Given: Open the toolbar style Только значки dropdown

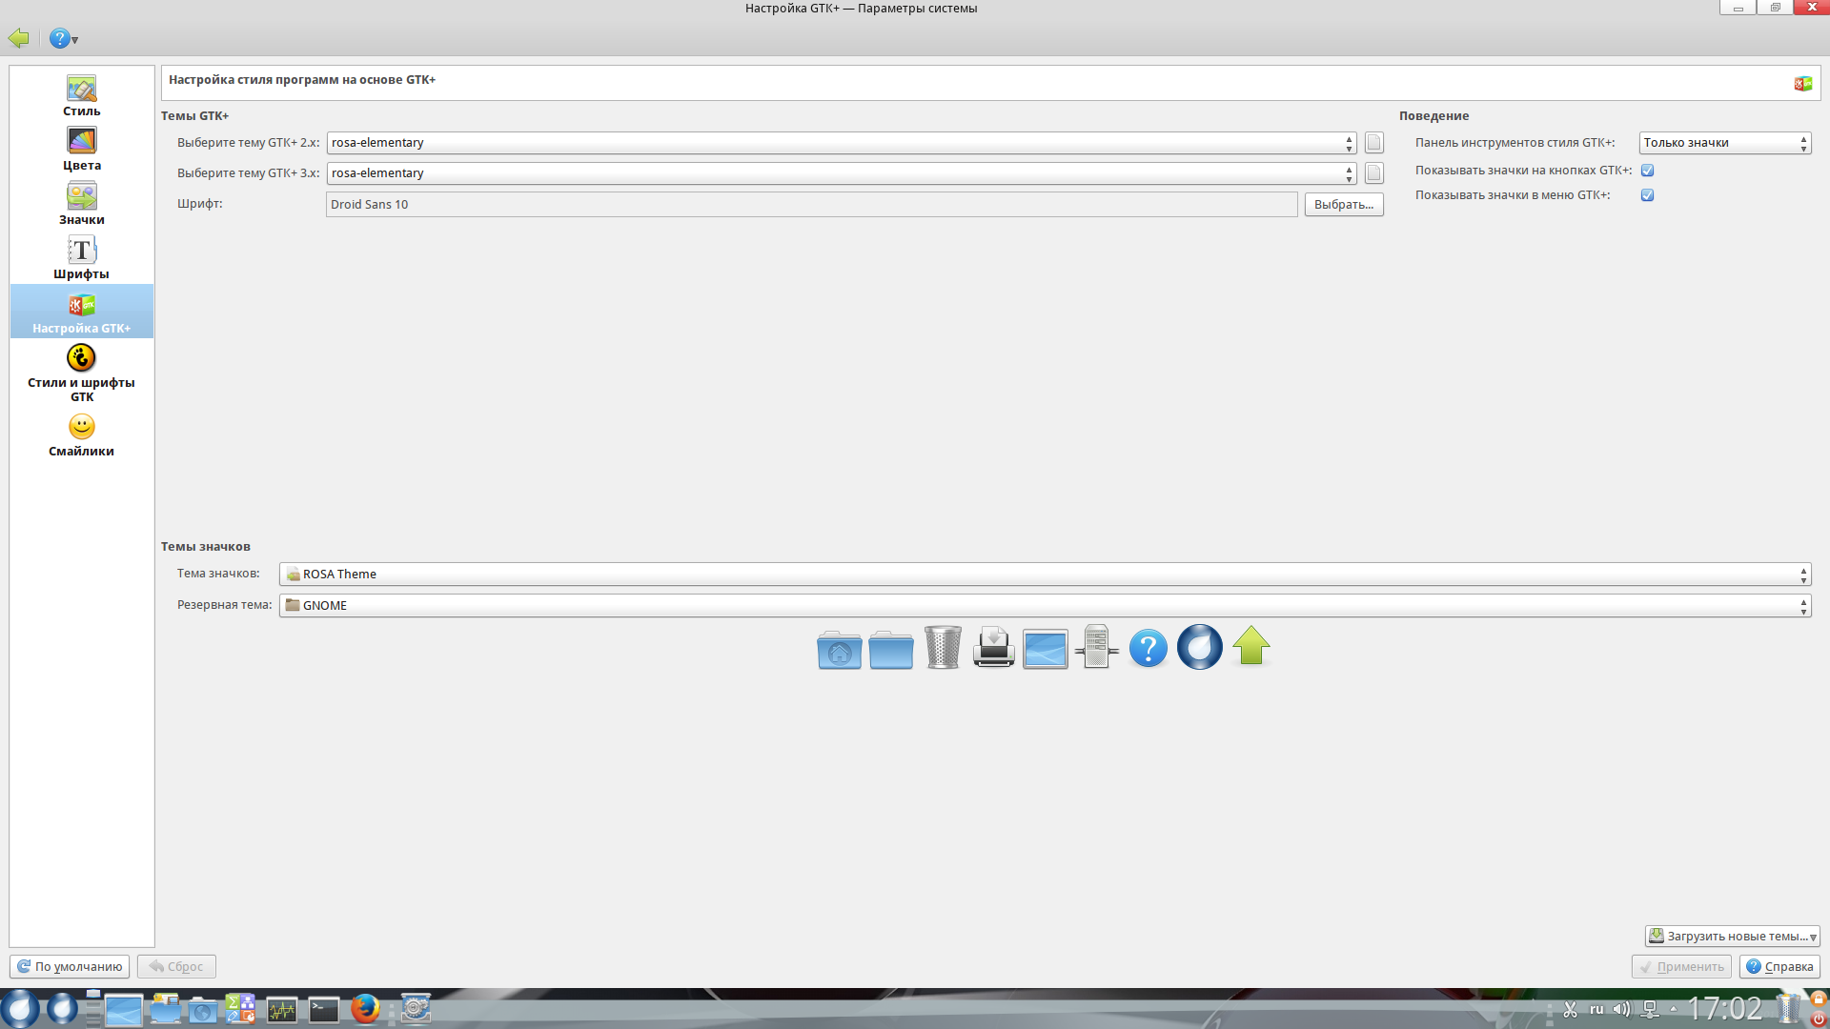Looking at the screenshot, I should tap(1724, 143).
